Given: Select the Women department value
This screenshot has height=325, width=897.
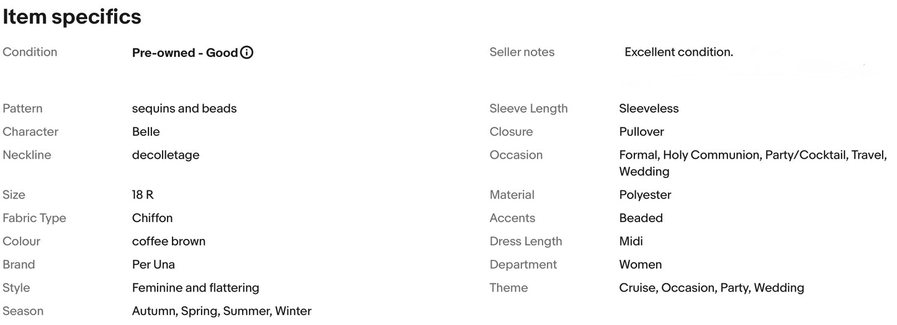Looking at the screenshot, I should click(x=640, y=264).
